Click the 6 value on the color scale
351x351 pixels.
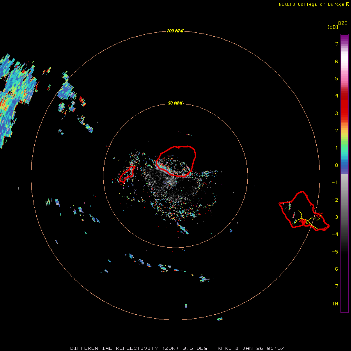coord(337,61)
